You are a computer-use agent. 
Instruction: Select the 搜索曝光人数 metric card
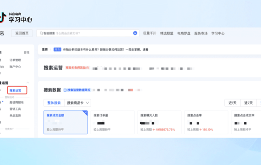tap(159, 122)
